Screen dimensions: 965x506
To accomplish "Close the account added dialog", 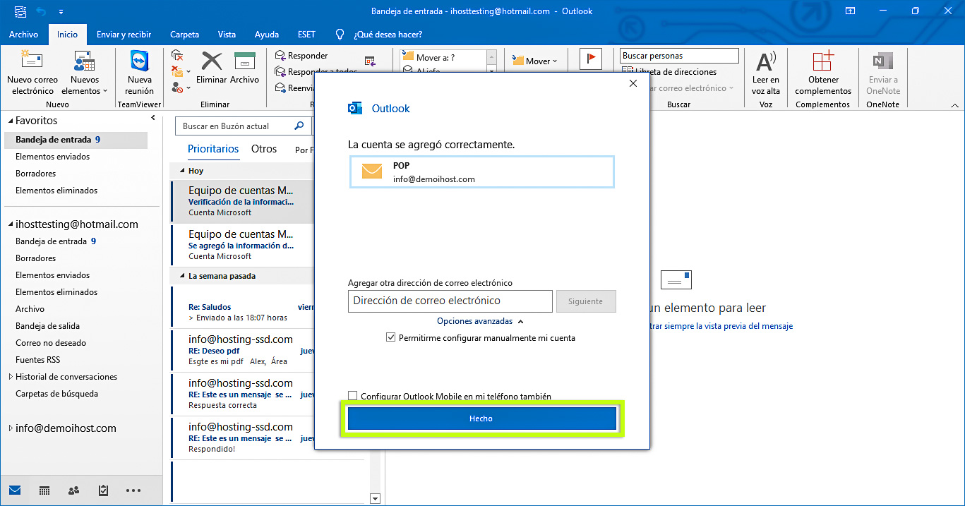I will pos(633,83).
